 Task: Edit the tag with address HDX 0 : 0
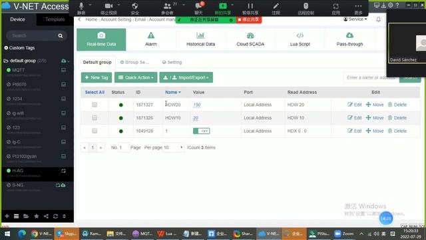355,131
